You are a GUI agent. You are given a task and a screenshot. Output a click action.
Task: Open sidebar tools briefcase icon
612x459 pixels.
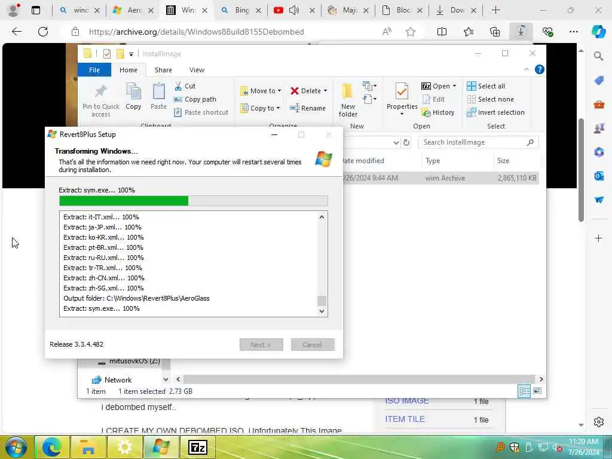click(599, 104)
